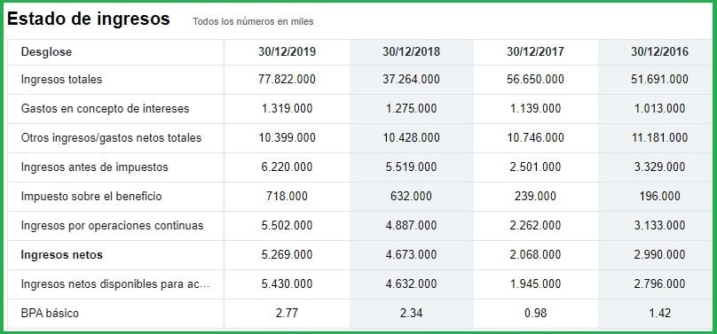Click value 10.428.000
717x334 pixels.
pyautogui.click(x=411, y=138)
